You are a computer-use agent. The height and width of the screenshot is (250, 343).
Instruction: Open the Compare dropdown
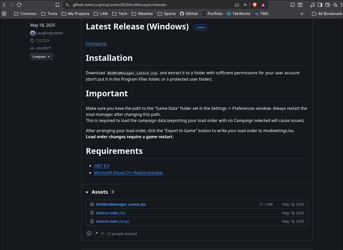point(41,57)
